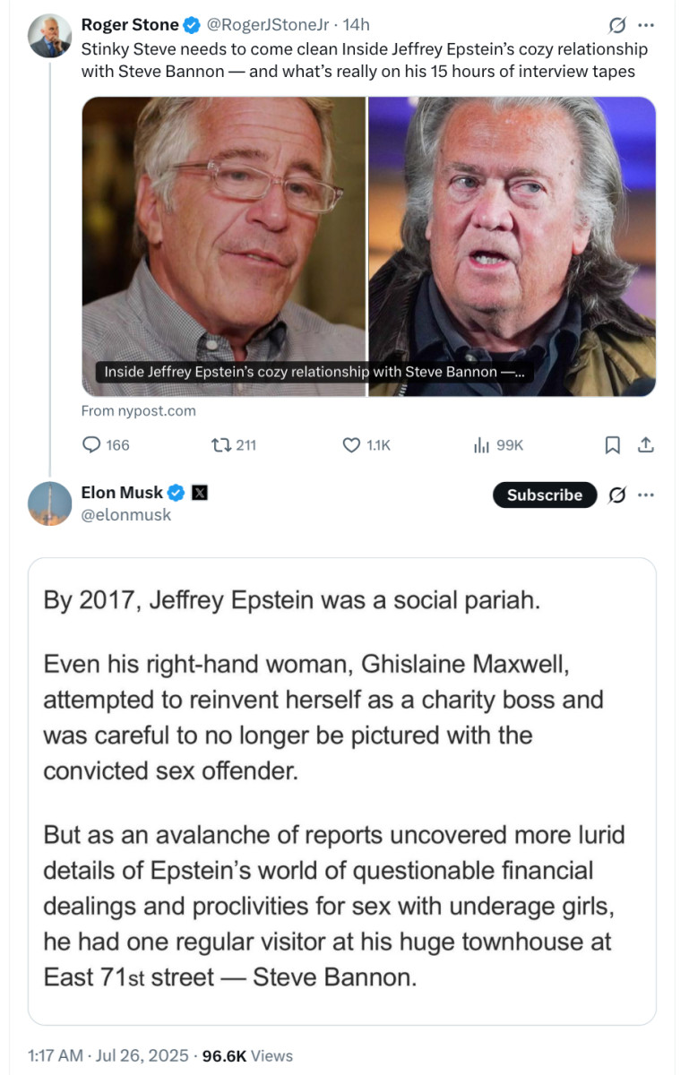This screenshot has height=1075, width=689.
Task: Like Roger Stone's post with heart icon
Action: click(x=352, y=444)
